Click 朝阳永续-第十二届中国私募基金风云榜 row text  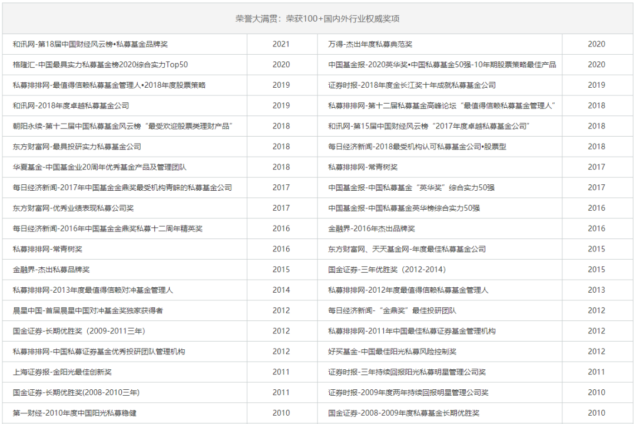[122, 126]
